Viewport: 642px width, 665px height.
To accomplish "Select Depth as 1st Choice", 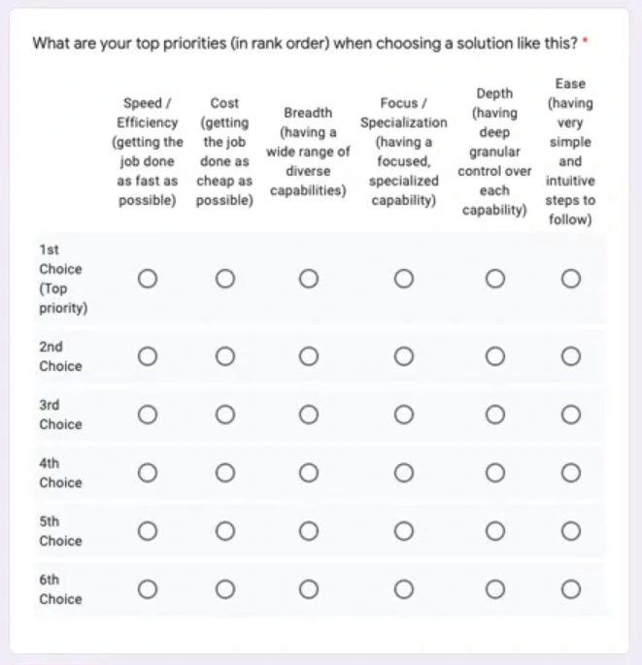I will click(x=494, y=279).
